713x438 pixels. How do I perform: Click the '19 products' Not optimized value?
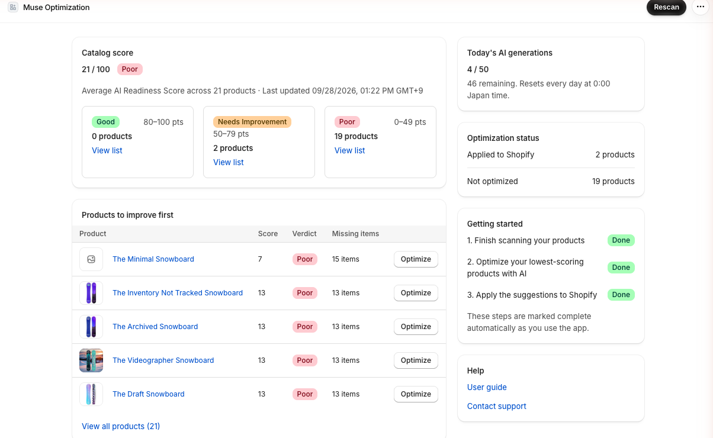click(613, 181)
